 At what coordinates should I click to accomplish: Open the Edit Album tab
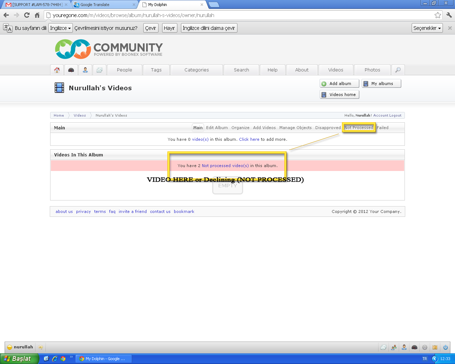[x=217, y=128]
